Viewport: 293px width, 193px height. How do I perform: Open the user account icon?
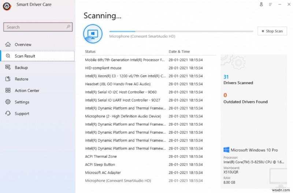(261, 4)
